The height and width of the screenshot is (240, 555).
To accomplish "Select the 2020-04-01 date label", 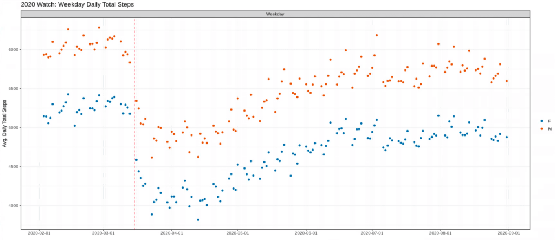I will click(x=172, y=233).
